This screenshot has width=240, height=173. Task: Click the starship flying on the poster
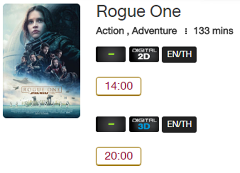(23, 81)
